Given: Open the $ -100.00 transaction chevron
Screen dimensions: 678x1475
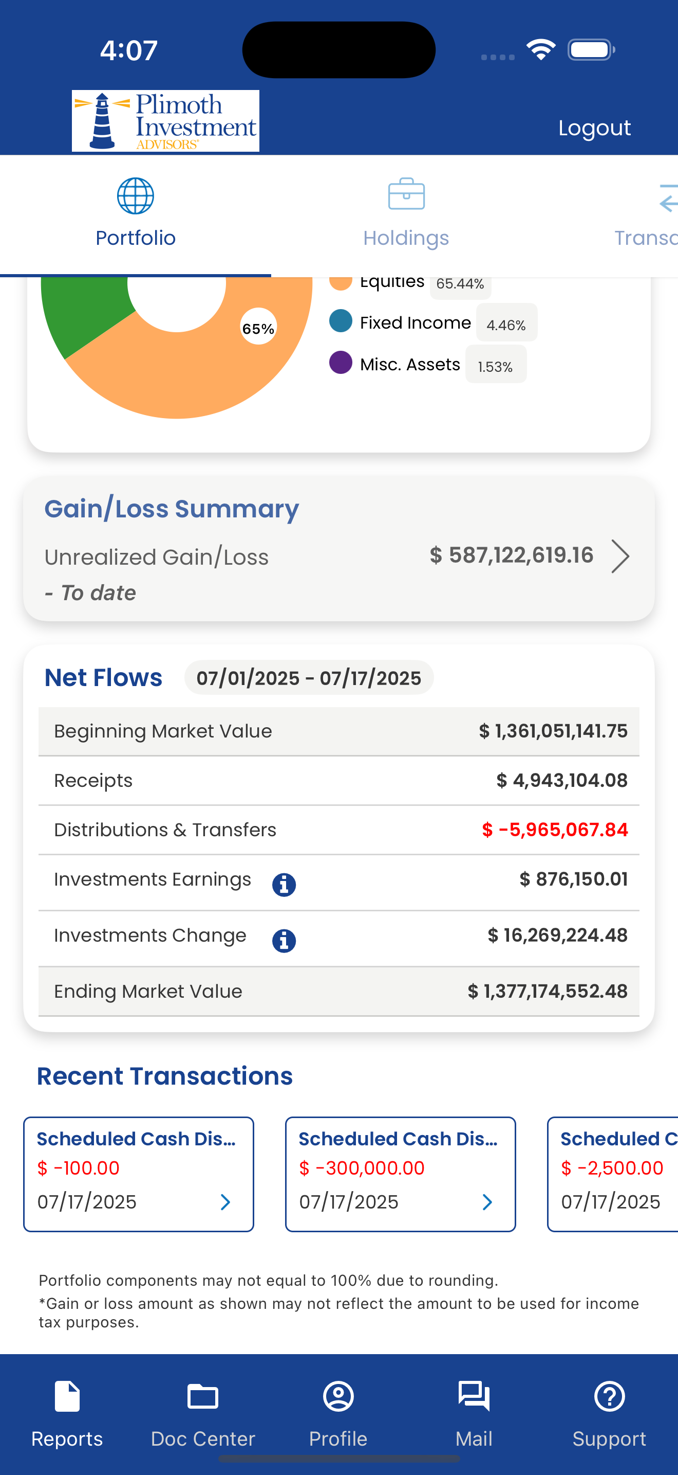Looking at the screenshot, I should pyautogui.click(x=225, y=1202).
